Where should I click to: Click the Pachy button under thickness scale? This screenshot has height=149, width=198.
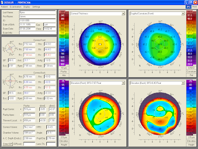click(64, 71)
